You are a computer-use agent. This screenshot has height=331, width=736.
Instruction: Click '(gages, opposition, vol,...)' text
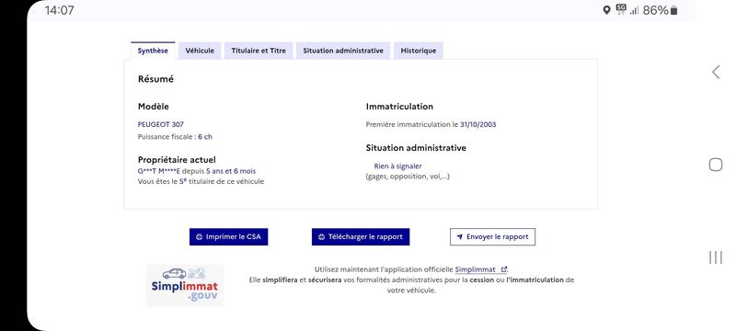[408, 177]
